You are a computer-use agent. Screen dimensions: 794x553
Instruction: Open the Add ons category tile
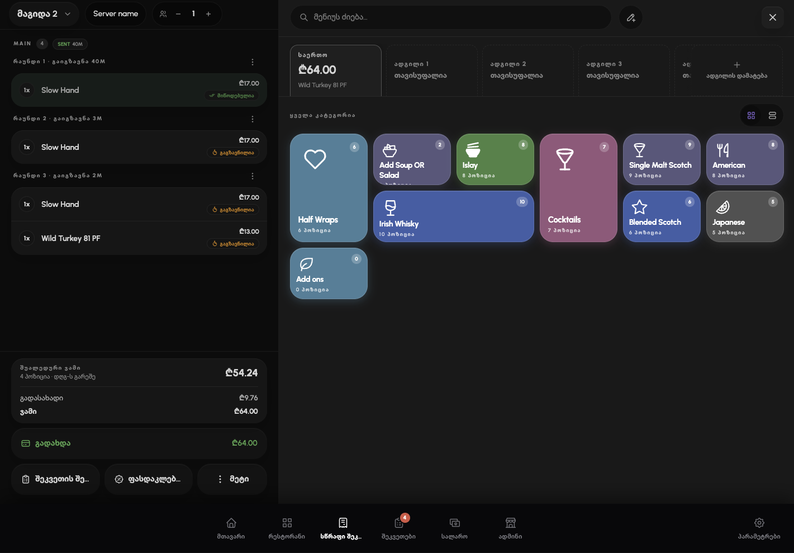(x=329, y=273)
